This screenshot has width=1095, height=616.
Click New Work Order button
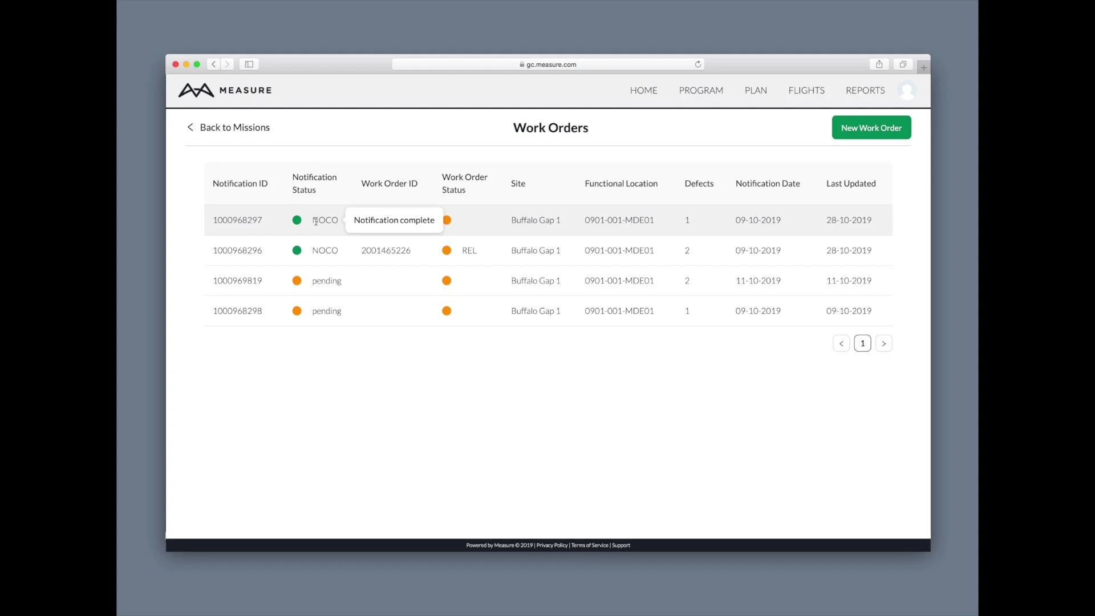click(x=871, y=128)
